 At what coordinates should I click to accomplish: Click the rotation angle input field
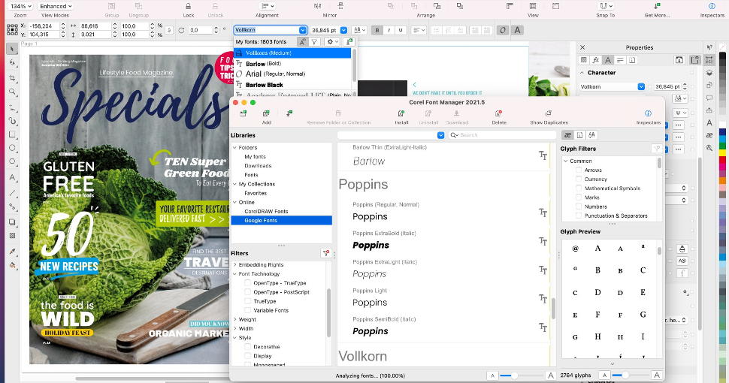point(201,30)
